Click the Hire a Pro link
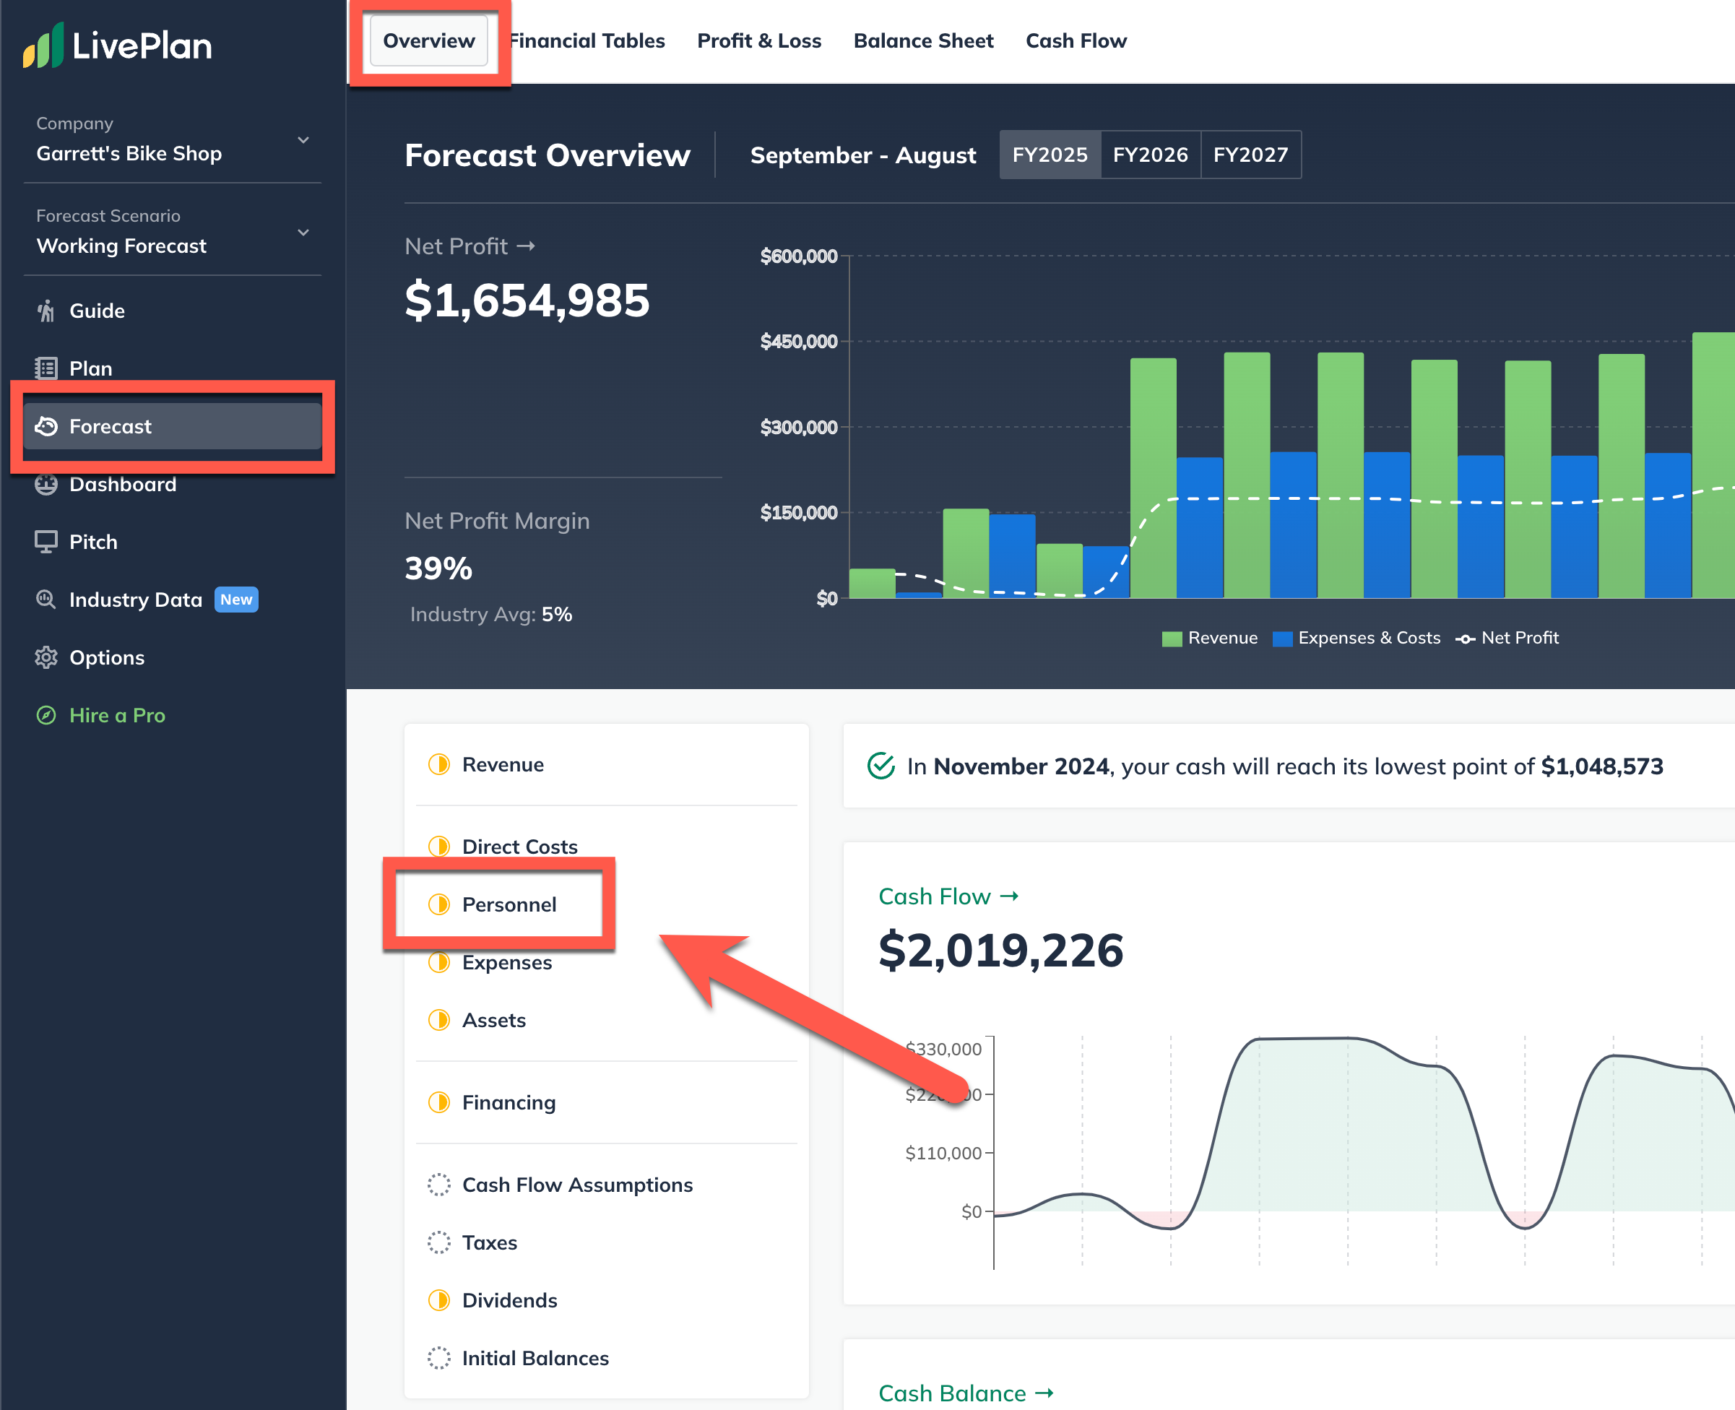Screen dimensions: 1735x1410 (117, 714)
